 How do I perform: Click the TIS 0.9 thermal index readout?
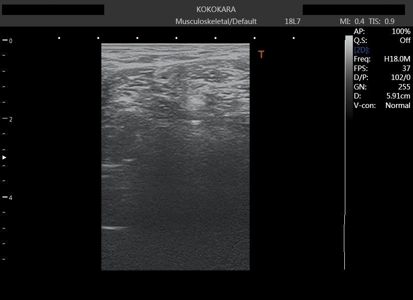(x=381, y=21)
